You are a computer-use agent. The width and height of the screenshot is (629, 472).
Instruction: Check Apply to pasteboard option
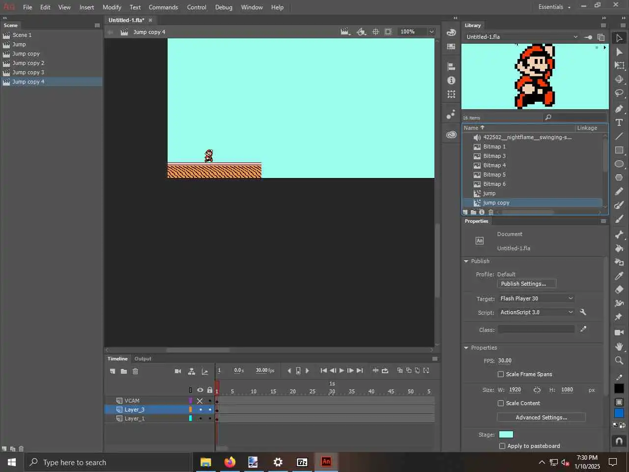tap(502, 446)
